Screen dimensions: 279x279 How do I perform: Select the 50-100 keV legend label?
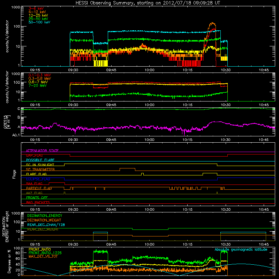39,22
